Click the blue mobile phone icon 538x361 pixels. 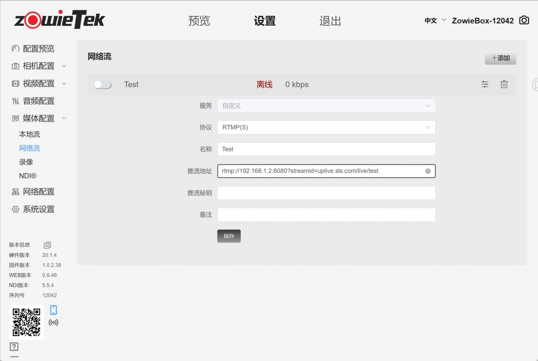coord(53,310)
